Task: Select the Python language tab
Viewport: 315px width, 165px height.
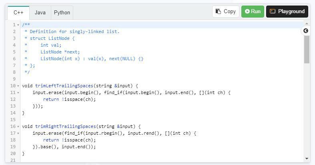Action: [62, 12]
